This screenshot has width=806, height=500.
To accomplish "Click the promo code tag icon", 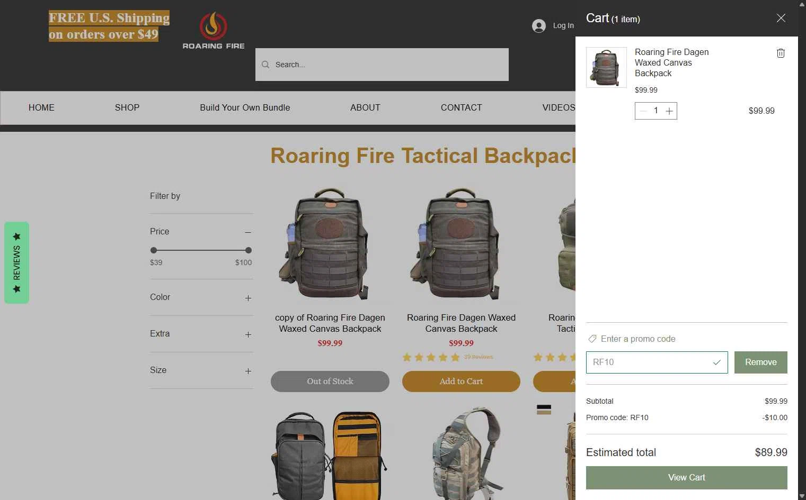I will 592,339.
